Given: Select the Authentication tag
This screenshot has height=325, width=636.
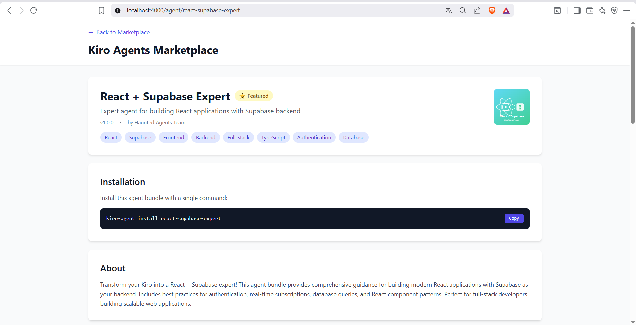Looking at the screenshot, I should pos(314,138).
